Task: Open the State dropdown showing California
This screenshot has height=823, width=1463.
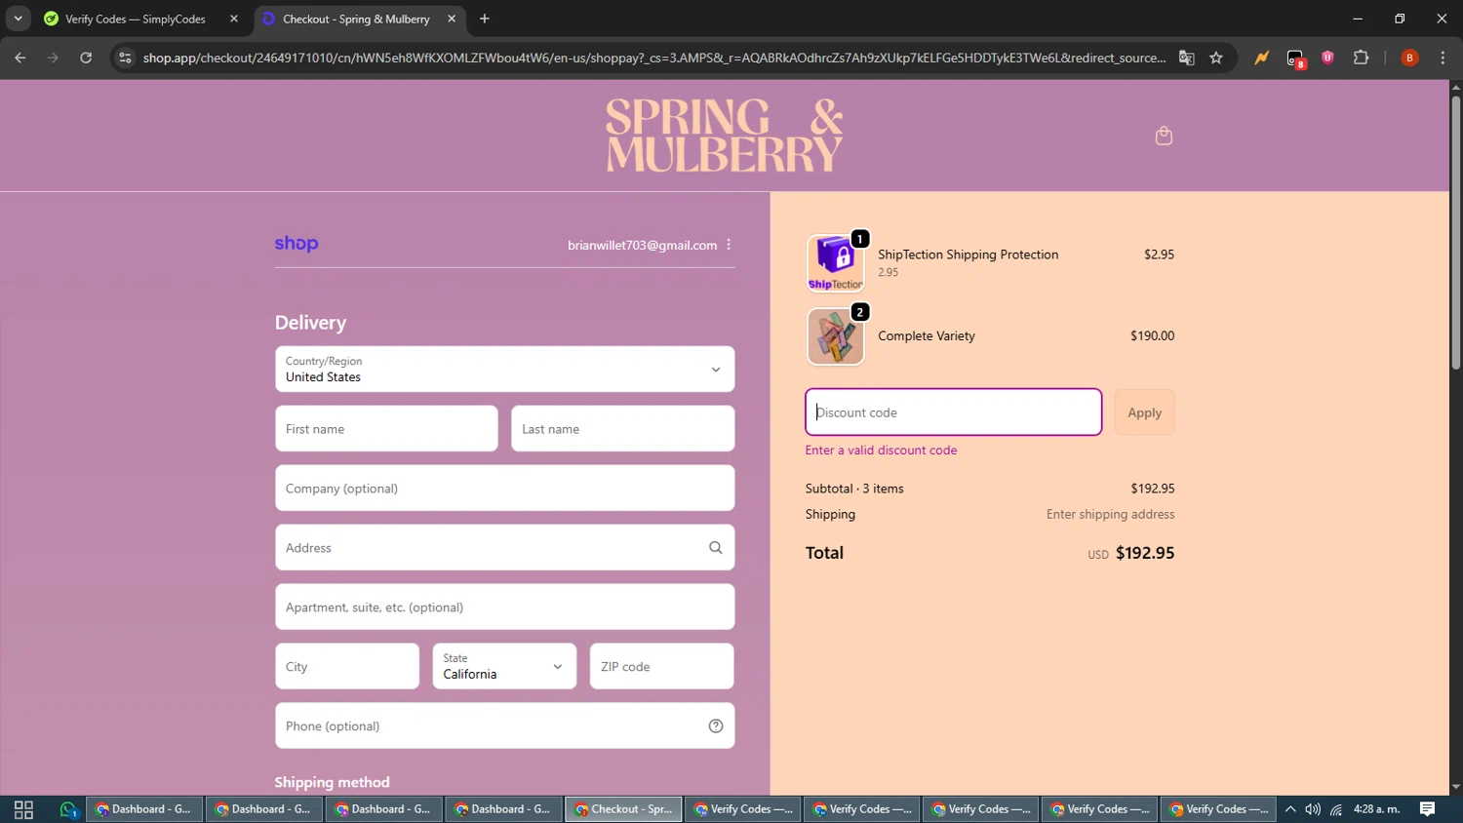Action: (504, 666)
